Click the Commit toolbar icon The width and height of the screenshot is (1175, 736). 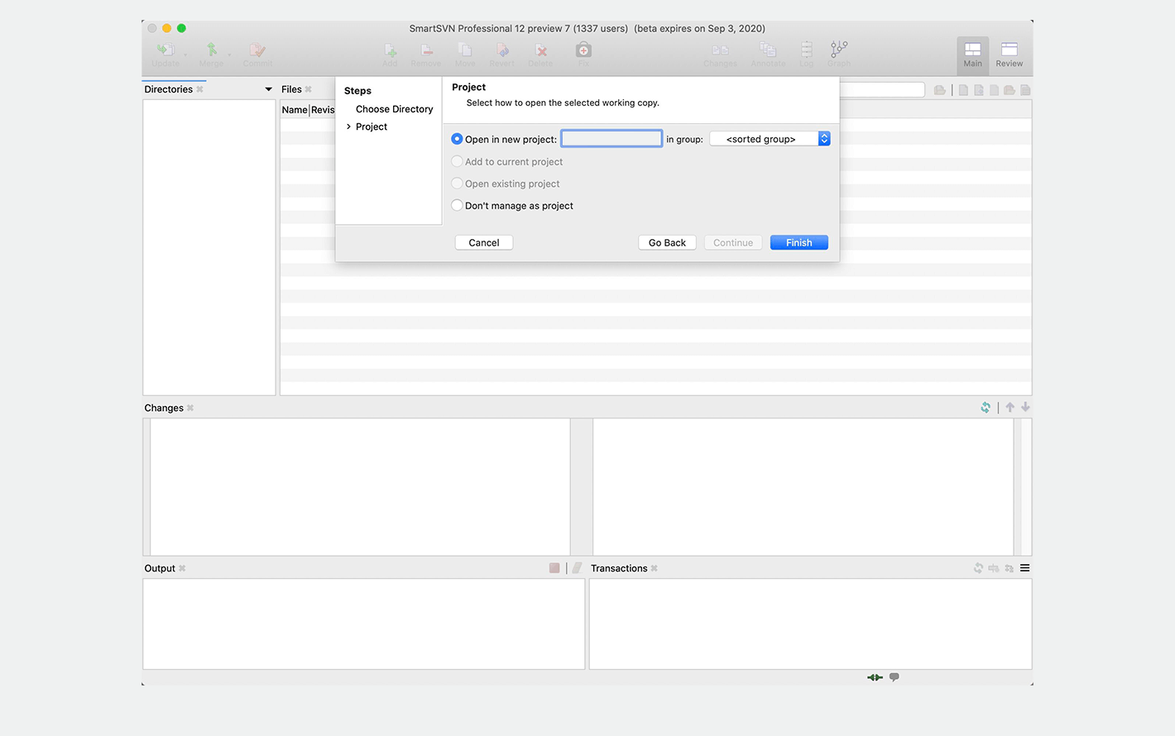(257, 50)
